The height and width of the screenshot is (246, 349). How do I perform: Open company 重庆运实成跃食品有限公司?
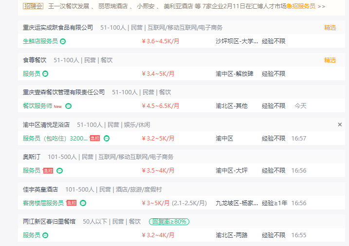[x=58, y=28]
